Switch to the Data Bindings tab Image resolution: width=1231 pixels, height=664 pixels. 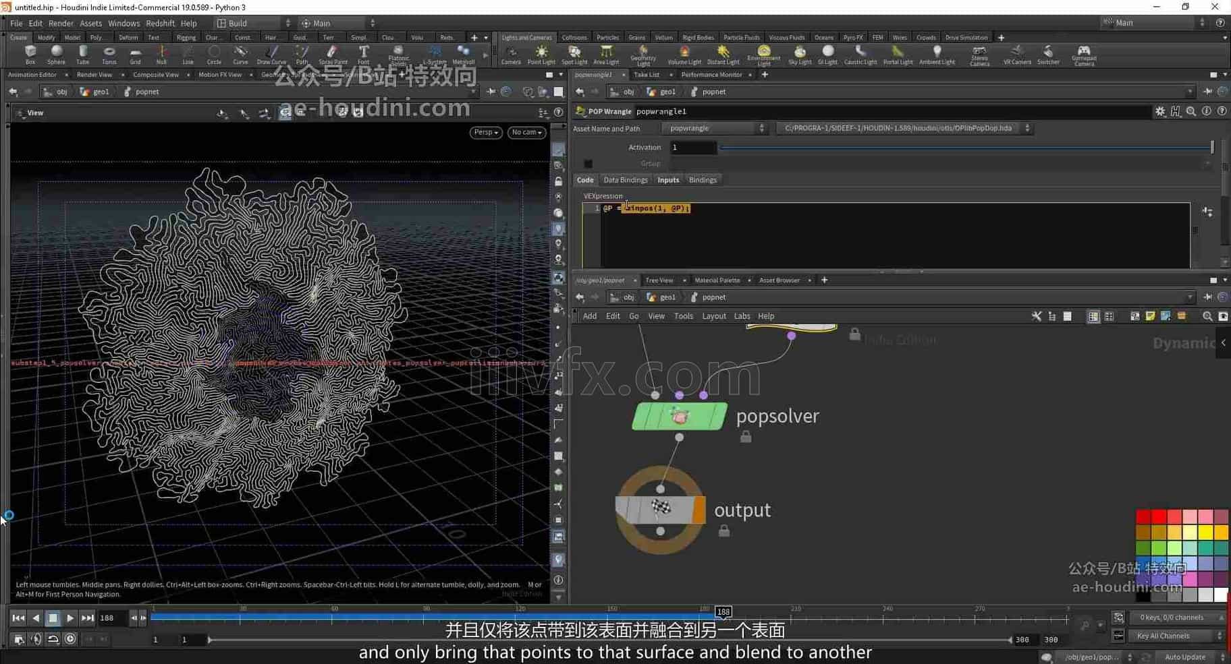[625, 180]
